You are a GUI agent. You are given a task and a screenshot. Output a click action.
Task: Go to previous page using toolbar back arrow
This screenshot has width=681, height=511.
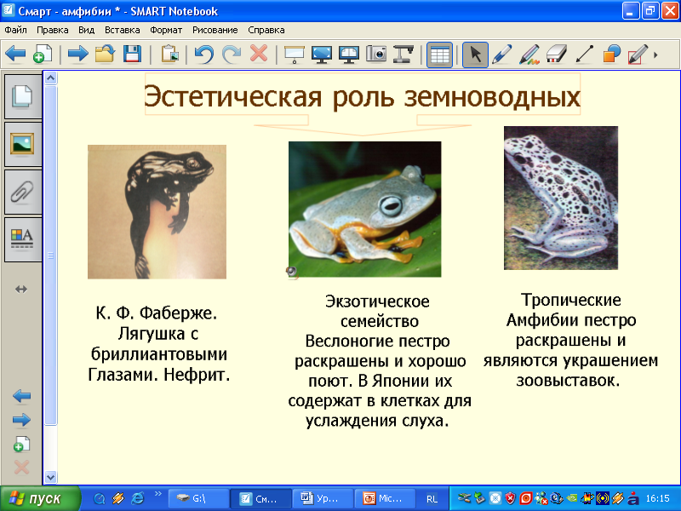[x=15, y=55]
